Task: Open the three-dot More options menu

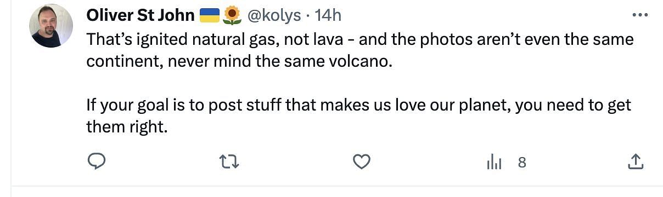Action: point(640,16)
